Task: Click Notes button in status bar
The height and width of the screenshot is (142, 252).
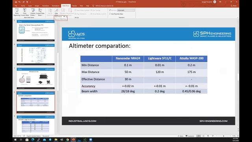Action: click(180, 136)
